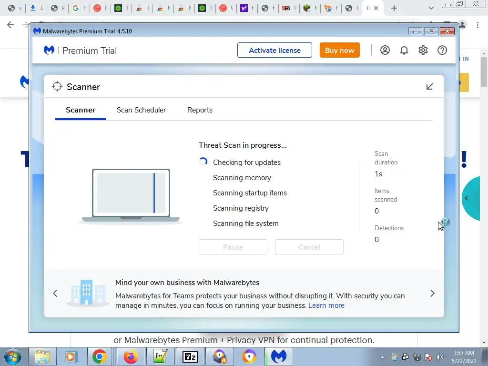Click 'Mind your own business with Malwarebytes' heading
This screenshot has height=366, width=488.
(187, 282)
